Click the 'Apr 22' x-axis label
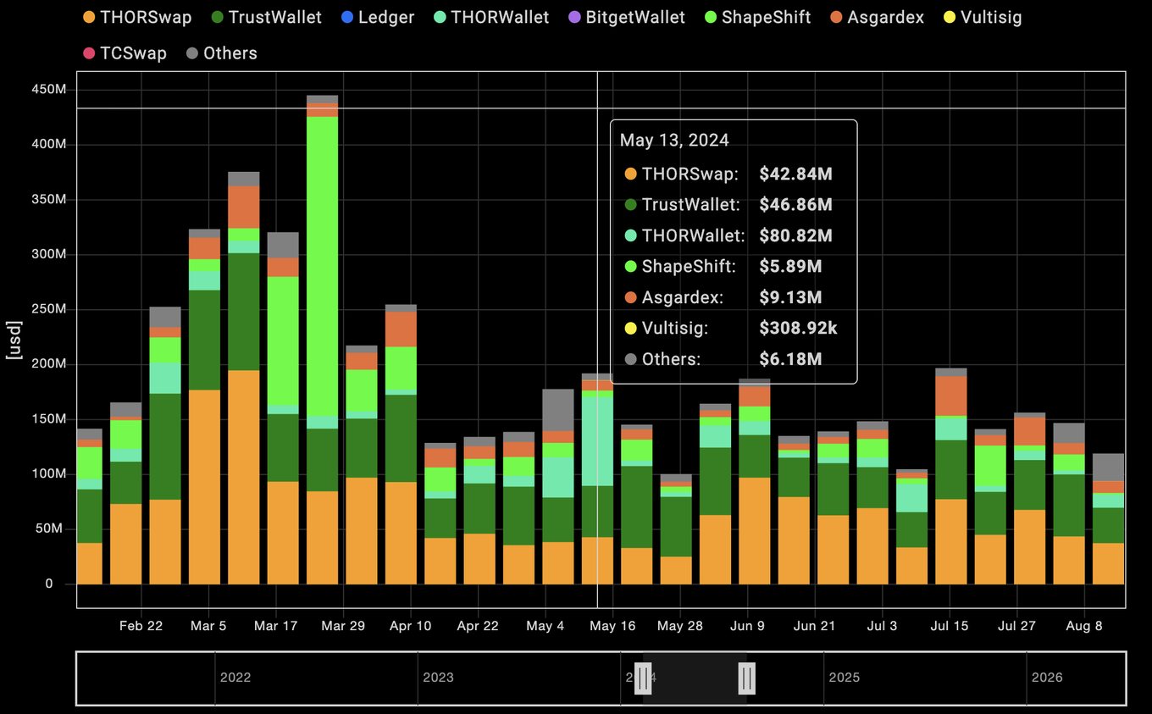 (478, 626)
